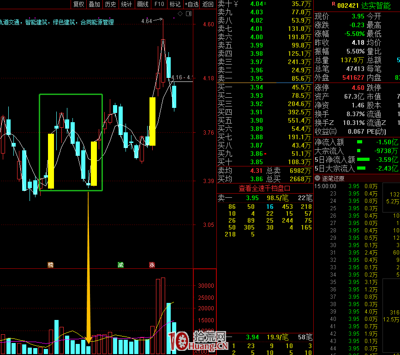Click the 返回 button

[x=208, y=4]
